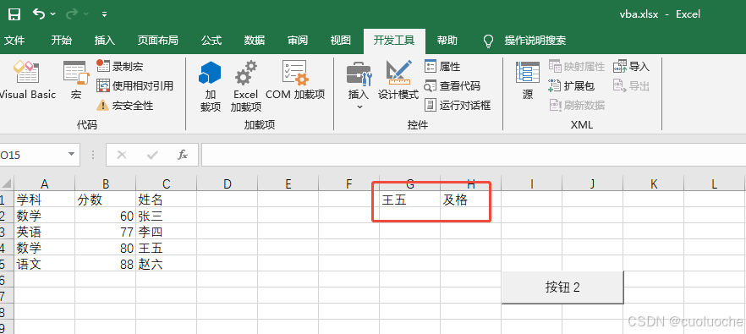Select cell C1 containing 姓名
Viewport: 746px width, 334px height.
tap(167, 200)
